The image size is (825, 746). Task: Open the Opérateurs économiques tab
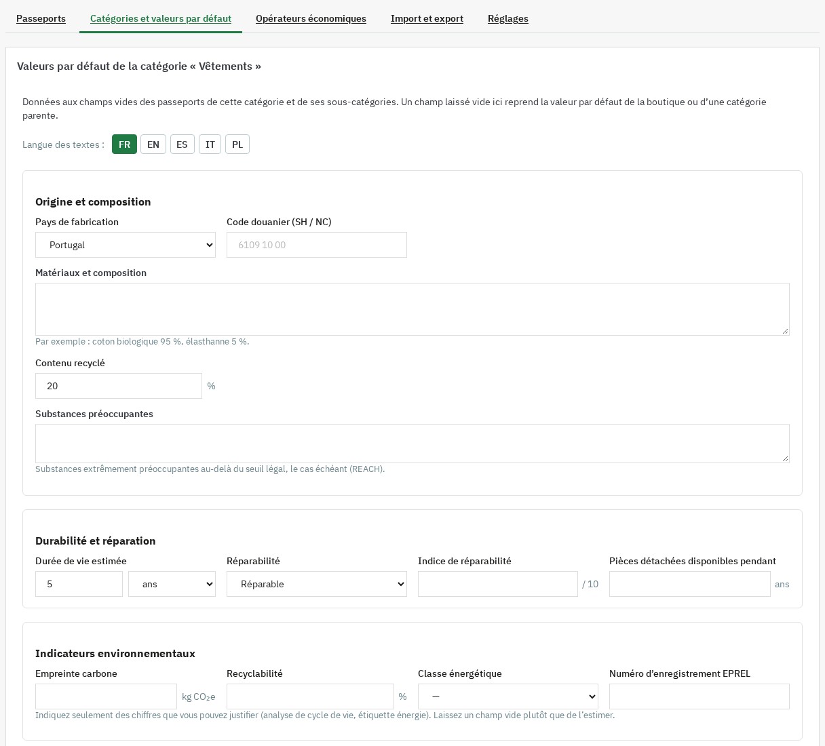[311, 18]
